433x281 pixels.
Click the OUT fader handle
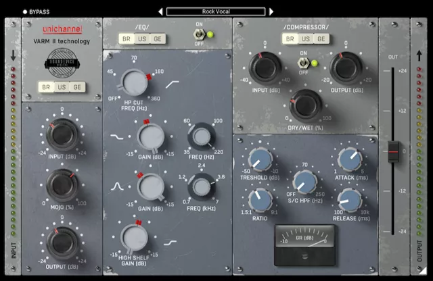pyautogui.click(x=393, y=151)
